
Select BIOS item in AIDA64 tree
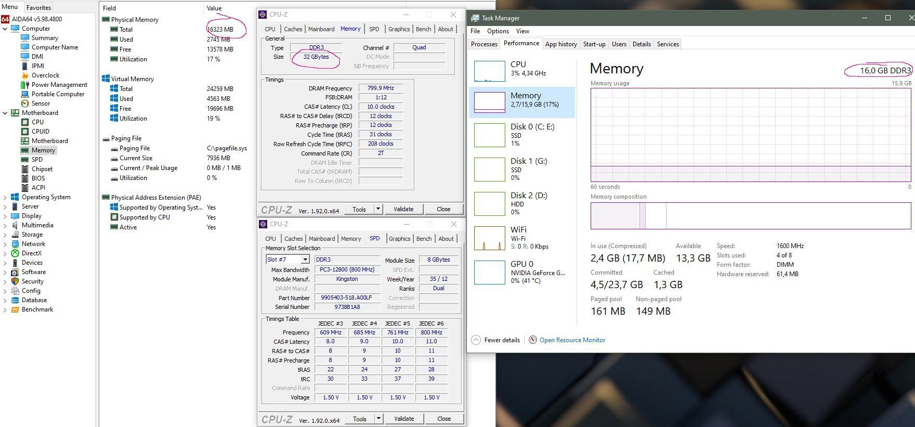(38, 178)
